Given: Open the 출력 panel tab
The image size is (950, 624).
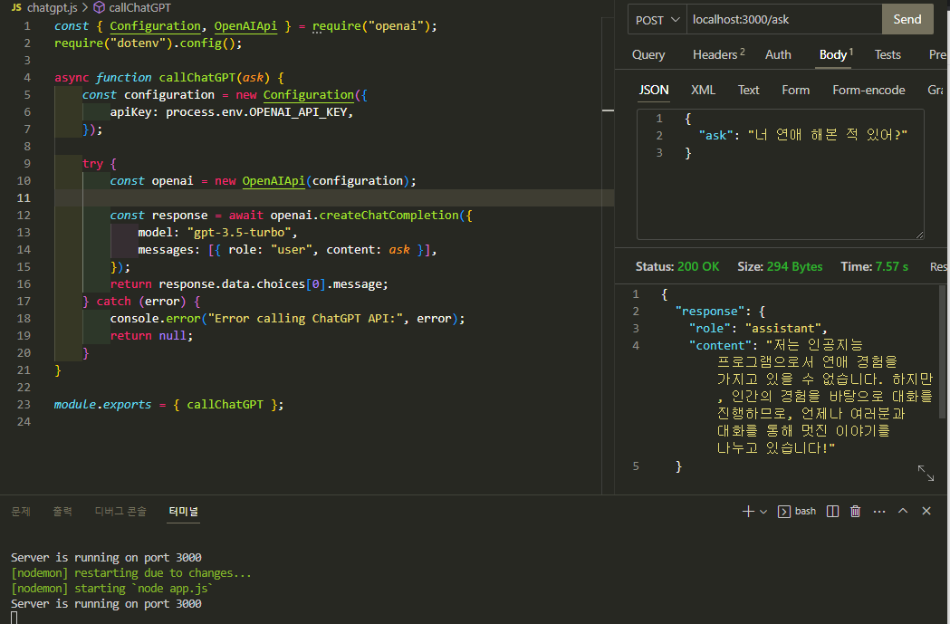Looking at the screenshot, I should tap(62, 512).
